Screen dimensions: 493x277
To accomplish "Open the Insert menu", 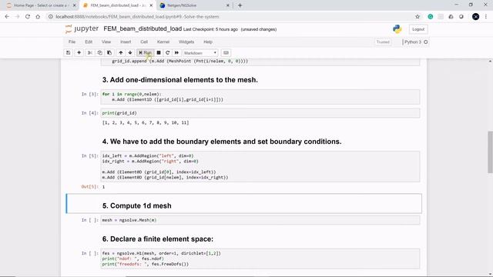I will click(126, 42).
